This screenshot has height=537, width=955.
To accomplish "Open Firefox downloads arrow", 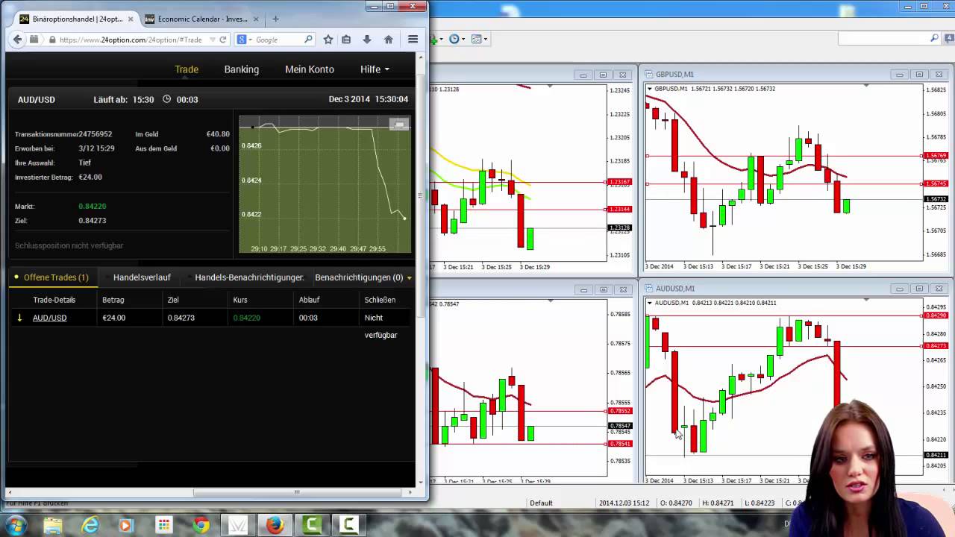I will [x=367, y=40].
